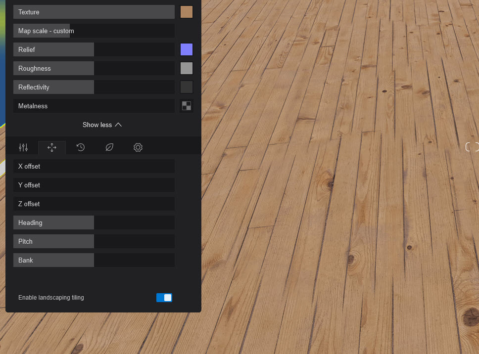
Task: Click the Bank slider bar
Action: pyautogui.click(x=94, y=260)
